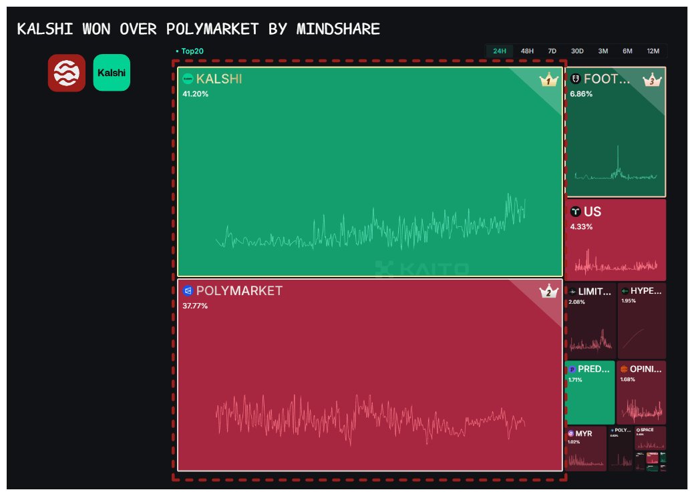Click the icon beside HYPE... label
Screen dimensions: 694x496
(625, 290)
